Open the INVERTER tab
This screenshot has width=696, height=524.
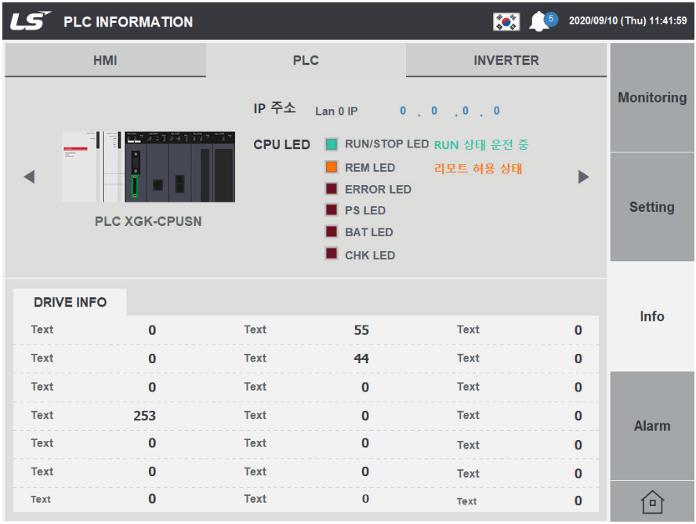click(506, 60)
